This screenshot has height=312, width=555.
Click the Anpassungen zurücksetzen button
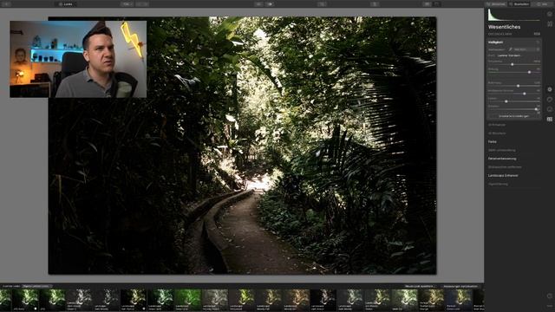coord(460,286)
